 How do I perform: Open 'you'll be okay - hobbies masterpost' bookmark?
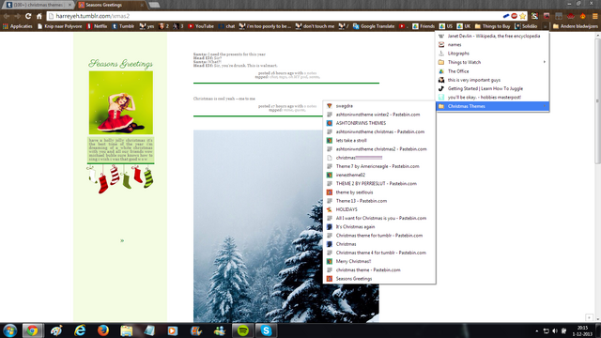[x=492, y=98]
